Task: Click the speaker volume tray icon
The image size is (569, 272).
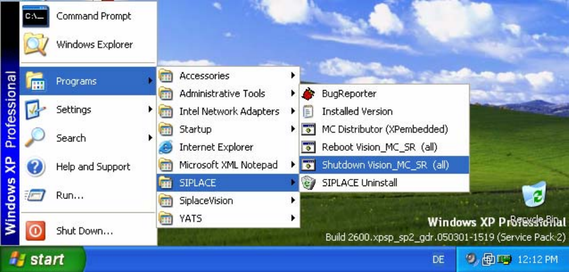Action: pos(472,259)
